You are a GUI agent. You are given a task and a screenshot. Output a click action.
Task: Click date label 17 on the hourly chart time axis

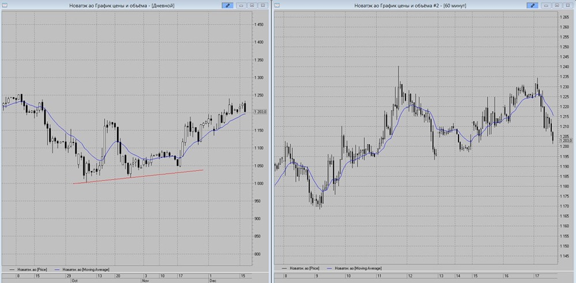(536, 276)
